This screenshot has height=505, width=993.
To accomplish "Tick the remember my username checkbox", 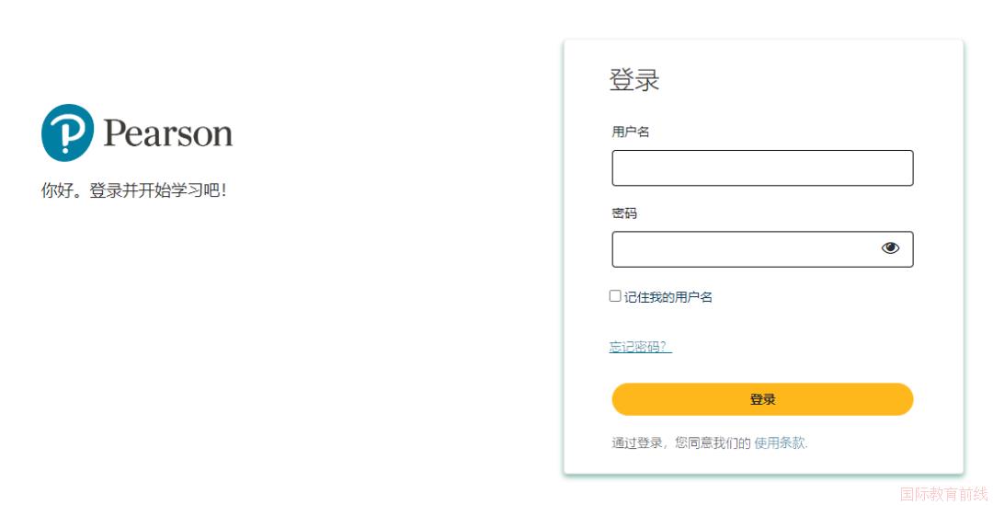I will [x=615, y=296].
